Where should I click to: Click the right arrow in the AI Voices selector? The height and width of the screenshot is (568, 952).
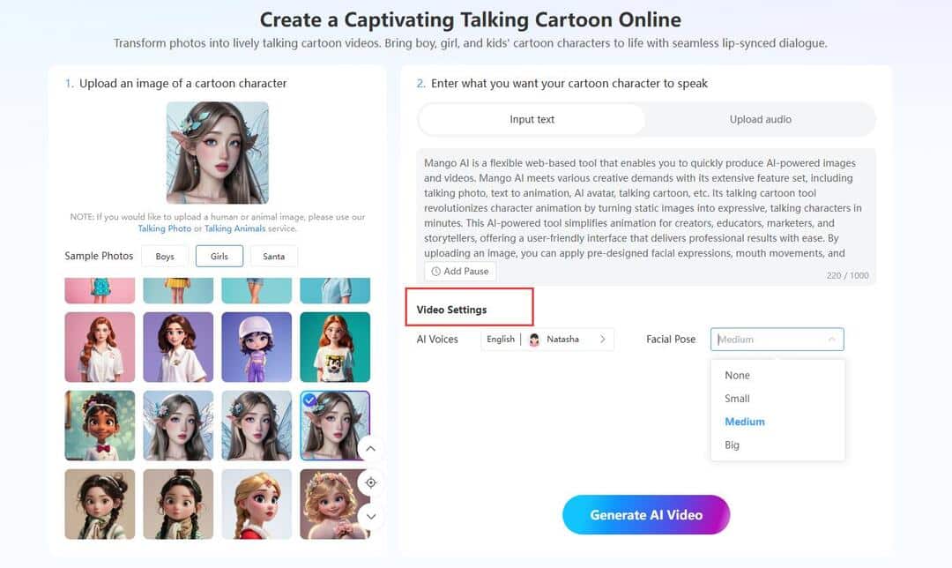pos(604,339)
